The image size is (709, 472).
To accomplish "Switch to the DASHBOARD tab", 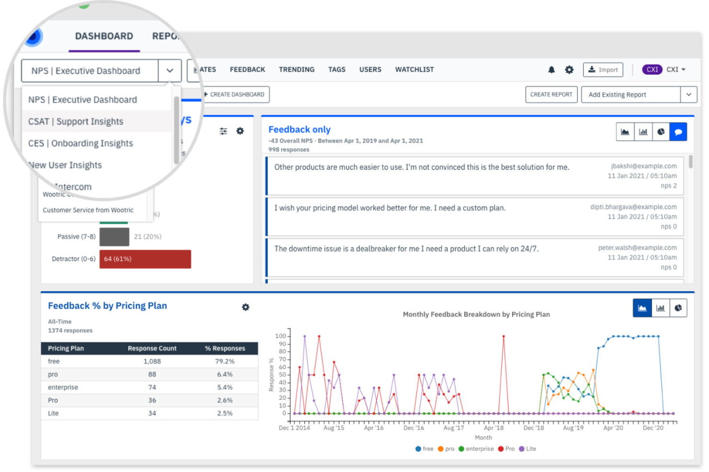I will (104, 36).
